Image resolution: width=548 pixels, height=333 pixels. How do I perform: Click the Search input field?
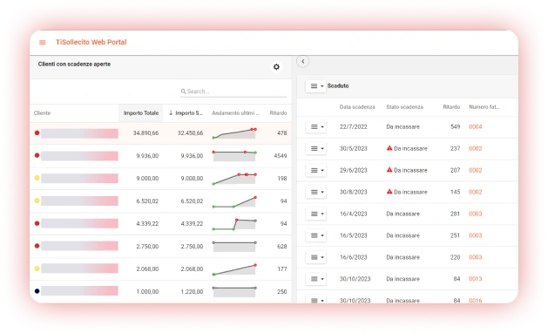(233, 92)
